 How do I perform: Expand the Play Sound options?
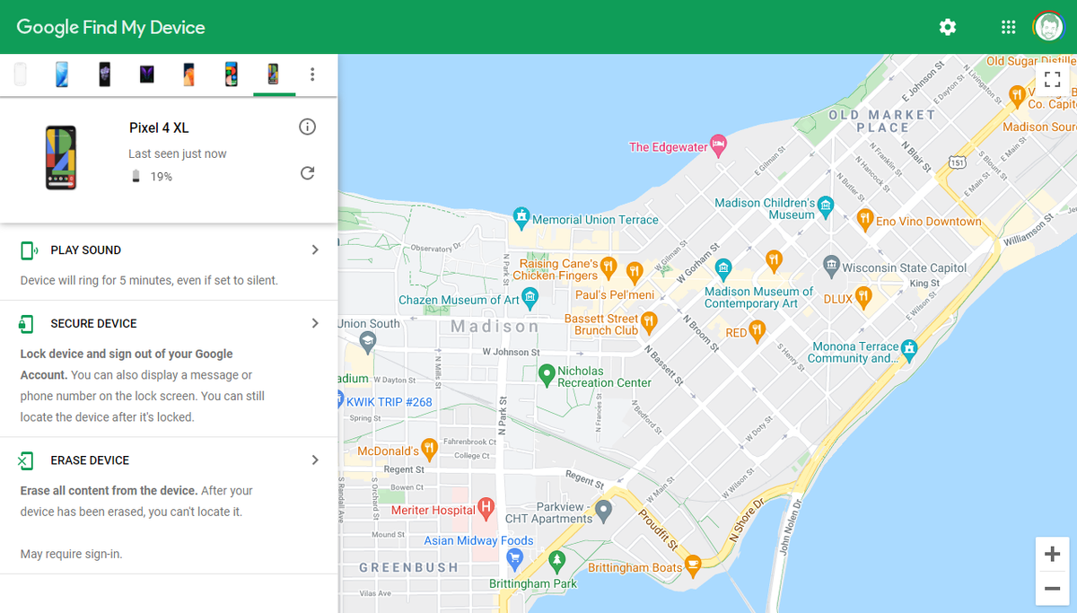pos(315,250)
